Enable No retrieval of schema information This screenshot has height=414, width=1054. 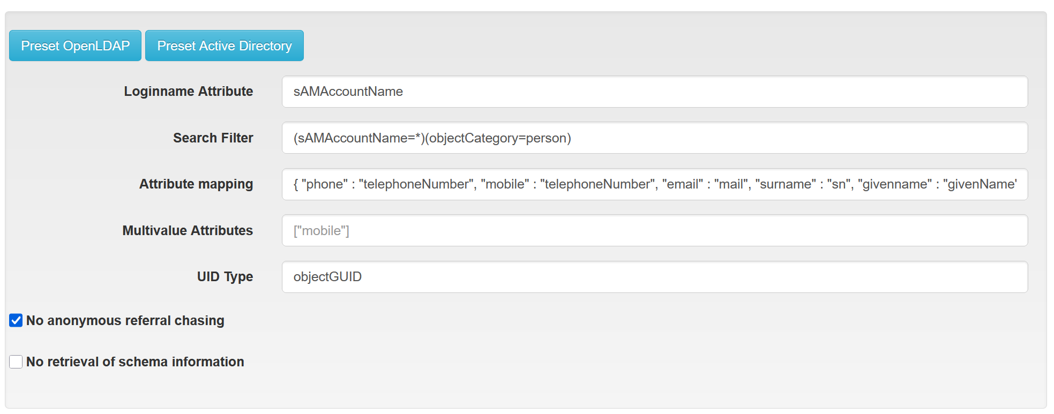point(16,362)
